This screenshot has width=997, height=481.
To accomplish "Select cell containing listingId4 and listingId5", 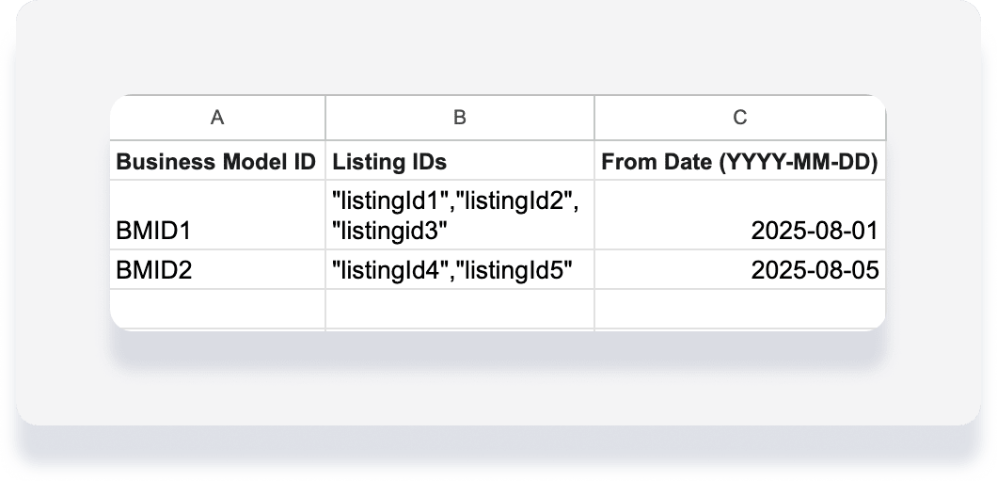I will [460, 270].
